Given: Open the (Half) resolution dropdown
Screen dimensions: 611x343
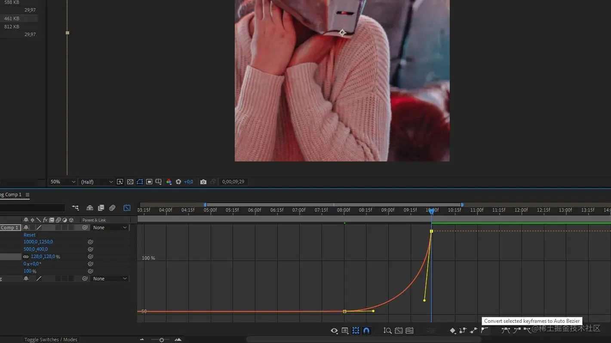Looking at the screenshot, I should (97, 182).
